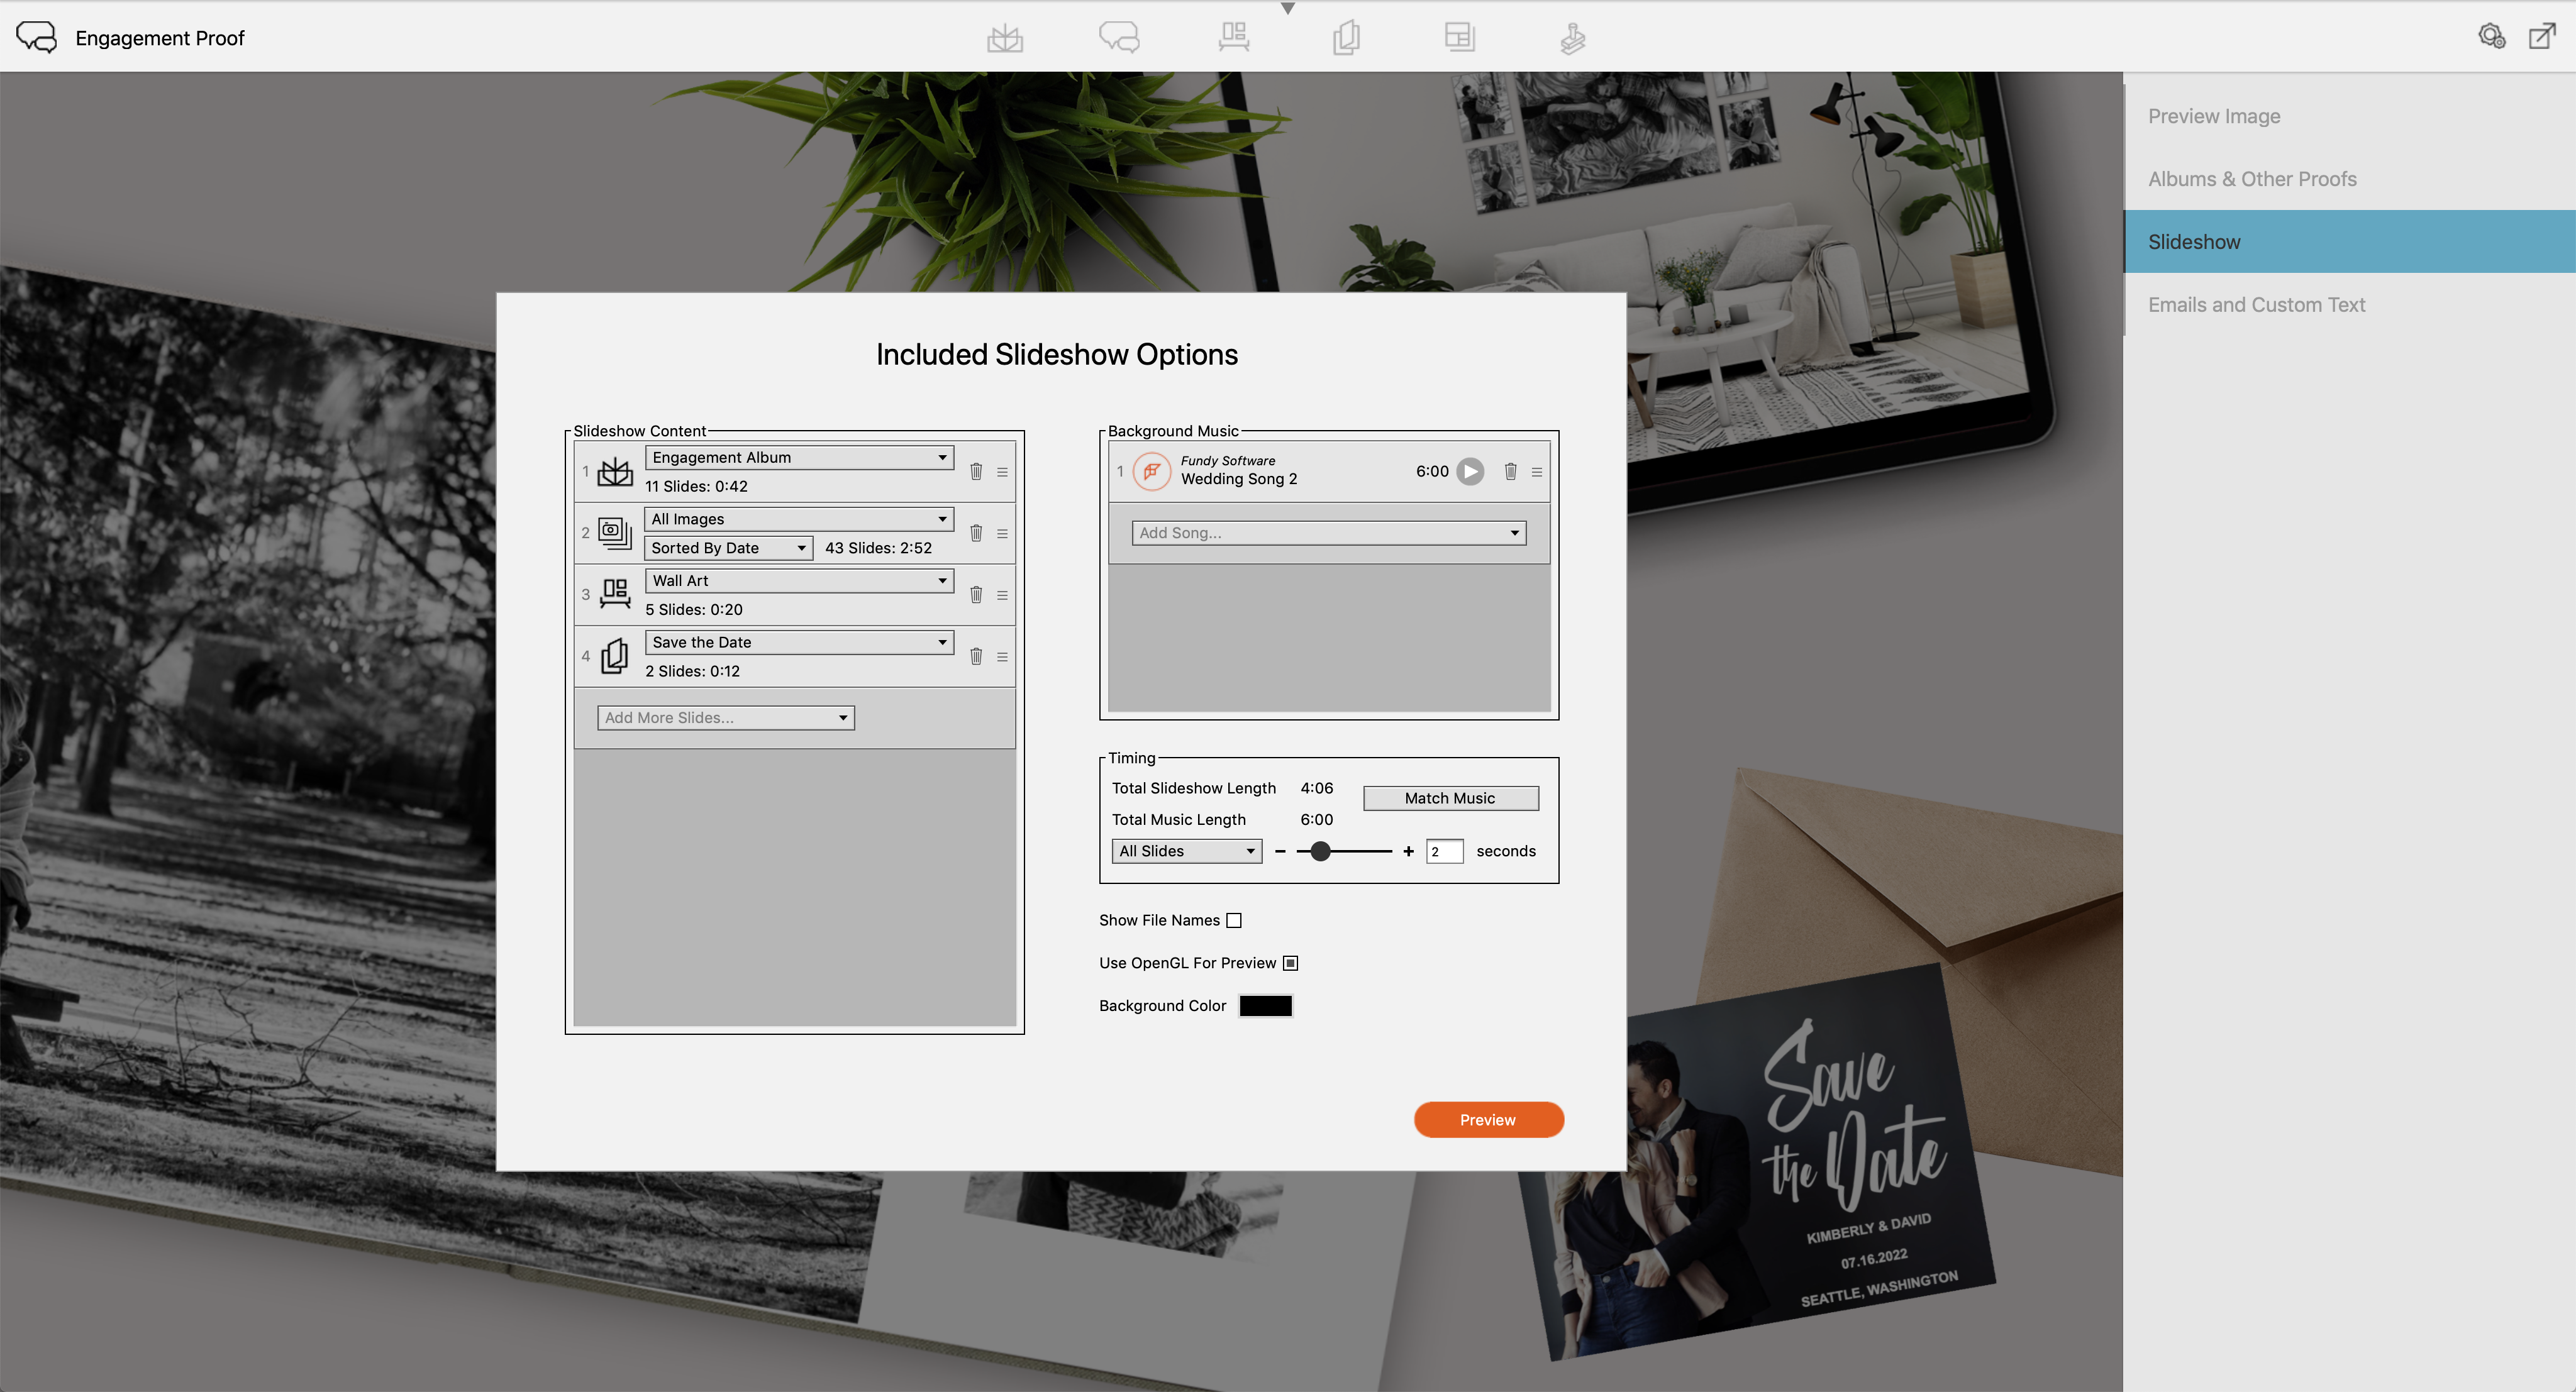This screenshot has width=2576, height=1392.
Task: Click the reorder handle for All Images row
Action: coord(1002,534)
